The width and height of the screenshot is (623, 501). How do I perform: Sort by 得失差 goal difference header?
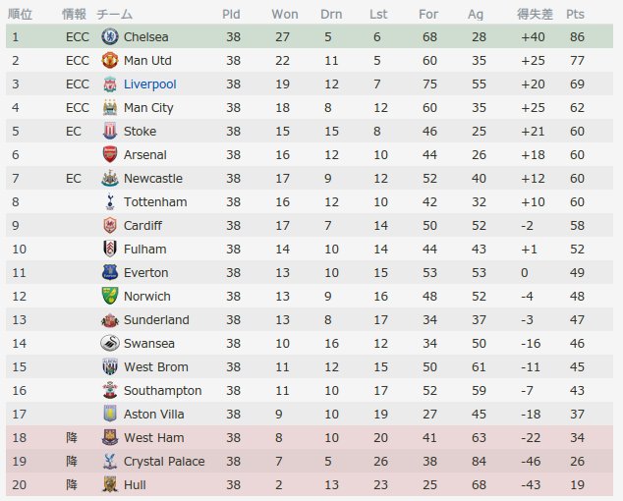pyautogui.click(x=535, y=15)
